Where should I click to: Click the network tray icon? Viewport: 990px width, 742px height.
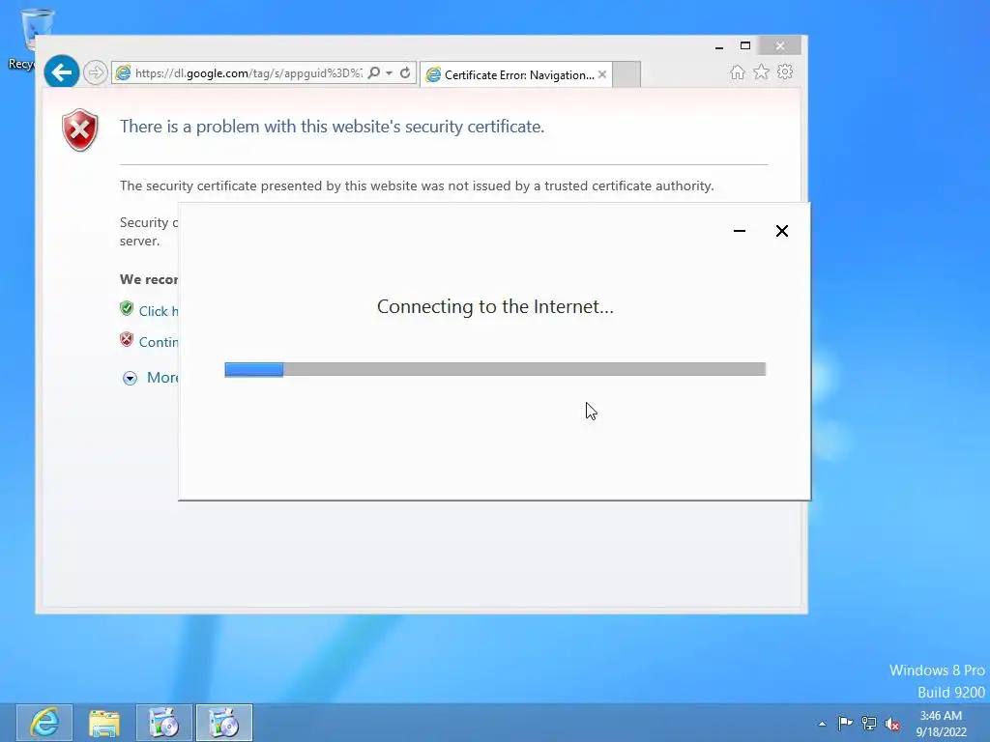[x=869, y=723]
